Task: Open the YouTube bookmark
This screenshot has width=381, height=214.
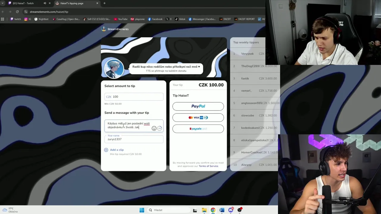Action: [121, 19]
